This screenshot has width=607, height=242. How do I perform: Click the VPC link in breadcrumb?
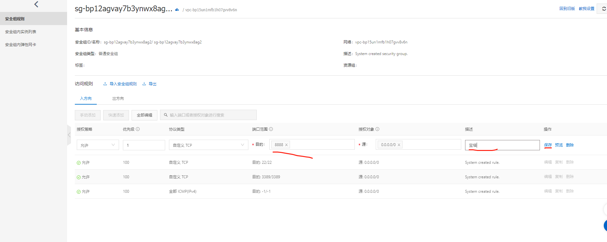pos(211,10)
